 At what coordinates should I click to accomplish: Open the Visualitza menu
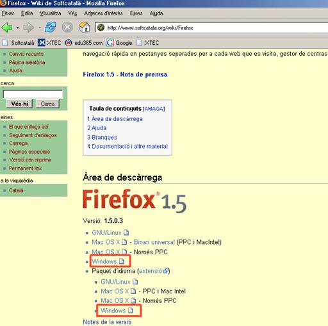[x=50, y=13]
